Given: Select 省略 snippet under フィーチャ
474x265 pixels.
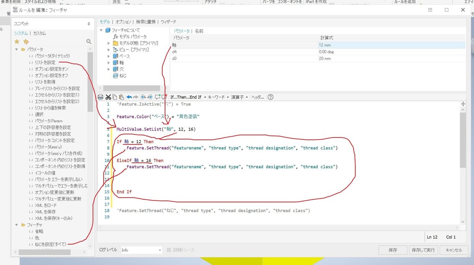Looking at the screenshot, I should pyautogui.click(x=39, y=231).
